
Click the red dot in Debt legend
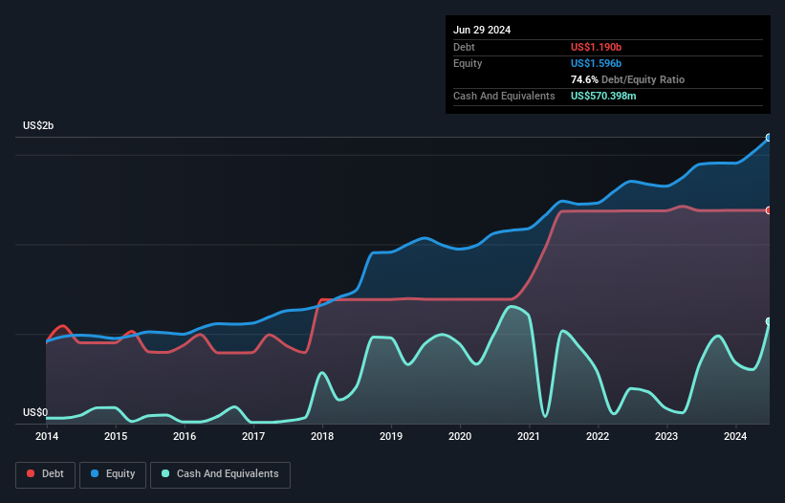point(32,473)
